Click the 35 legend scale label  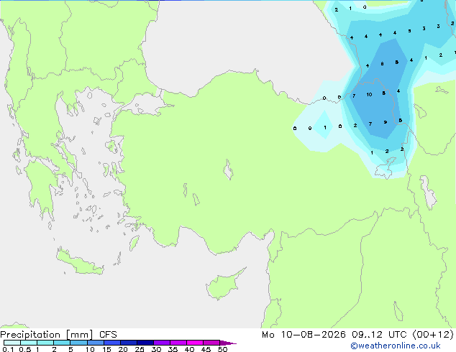coord(173,349)
